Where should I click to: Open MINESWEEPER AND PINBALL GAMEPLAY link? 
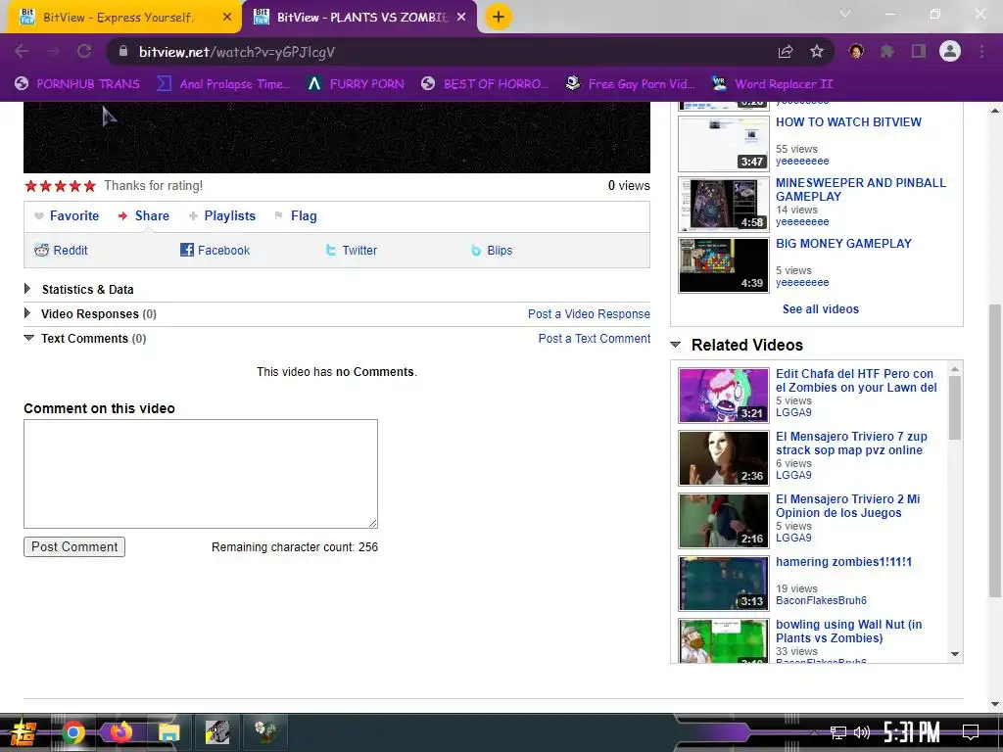(860, 189)
